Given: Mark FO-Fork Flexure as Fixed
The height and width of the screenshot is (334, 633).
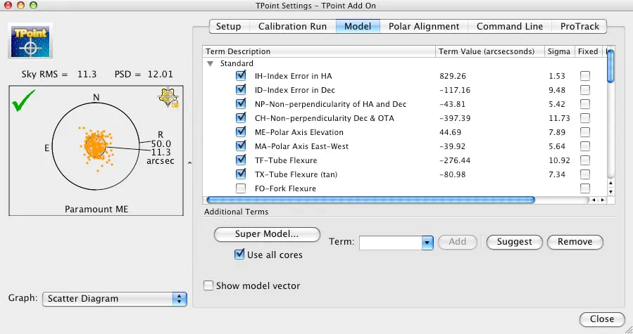Looking at the screenshot, I should [585, 188].
